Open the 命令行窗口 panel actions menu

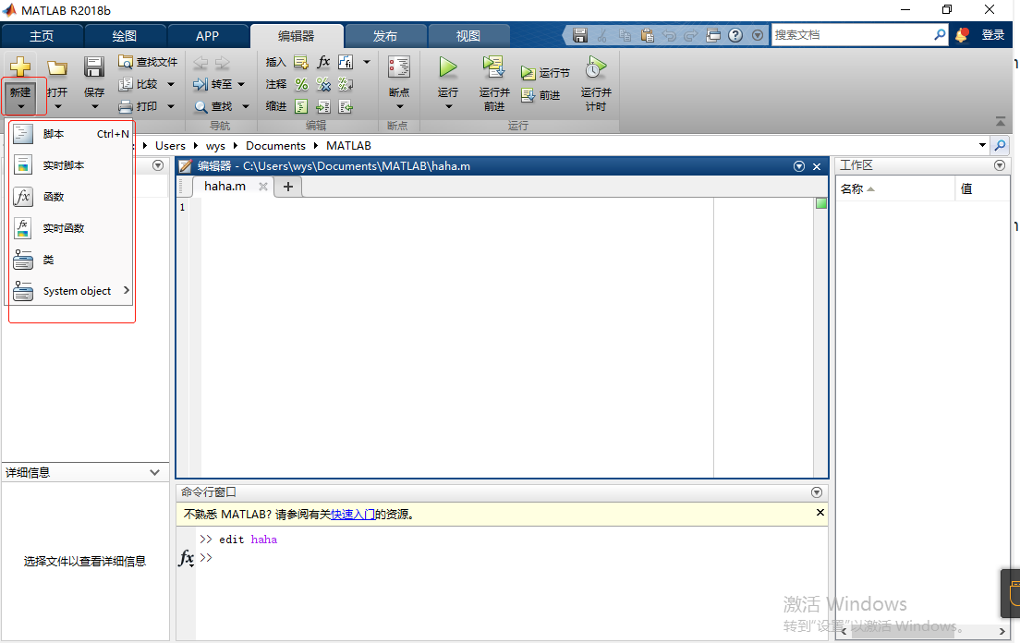pos(817,492)
